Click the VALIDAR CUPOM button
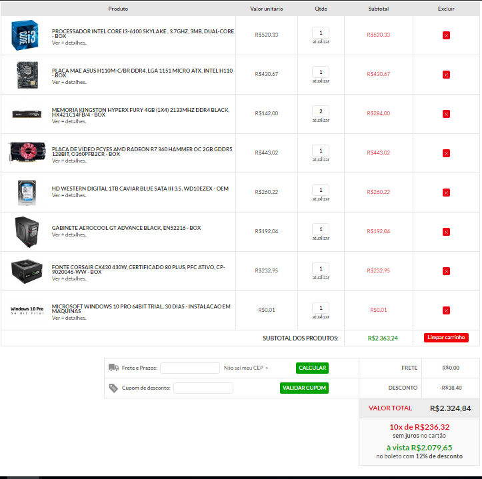Viewport: 482px width, 479px height. click(304, 388)
